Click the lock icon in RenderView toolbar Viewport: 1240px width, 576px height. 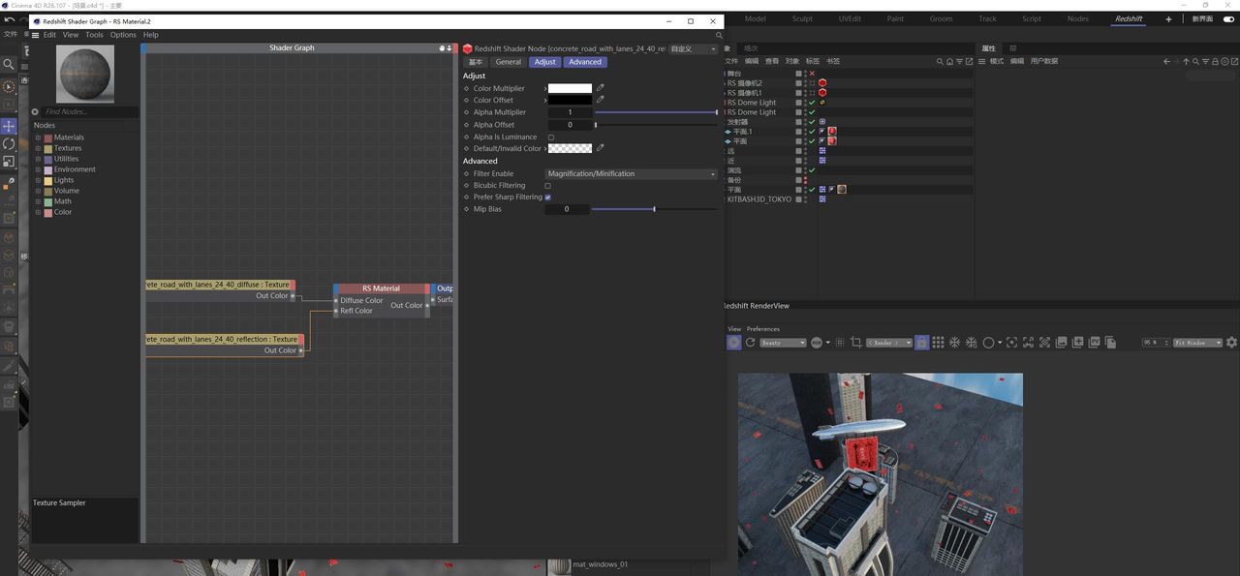pos(921,343)
